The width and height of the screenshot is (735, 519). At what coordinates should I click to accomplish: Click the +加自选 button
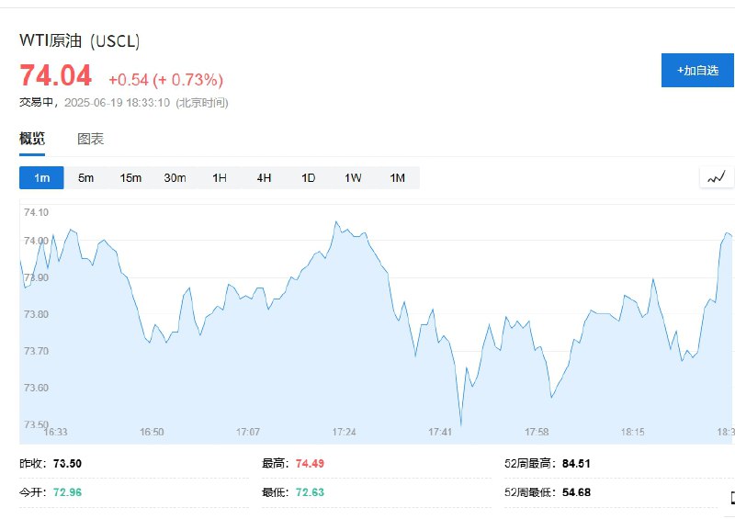click(x=697, y=71)
